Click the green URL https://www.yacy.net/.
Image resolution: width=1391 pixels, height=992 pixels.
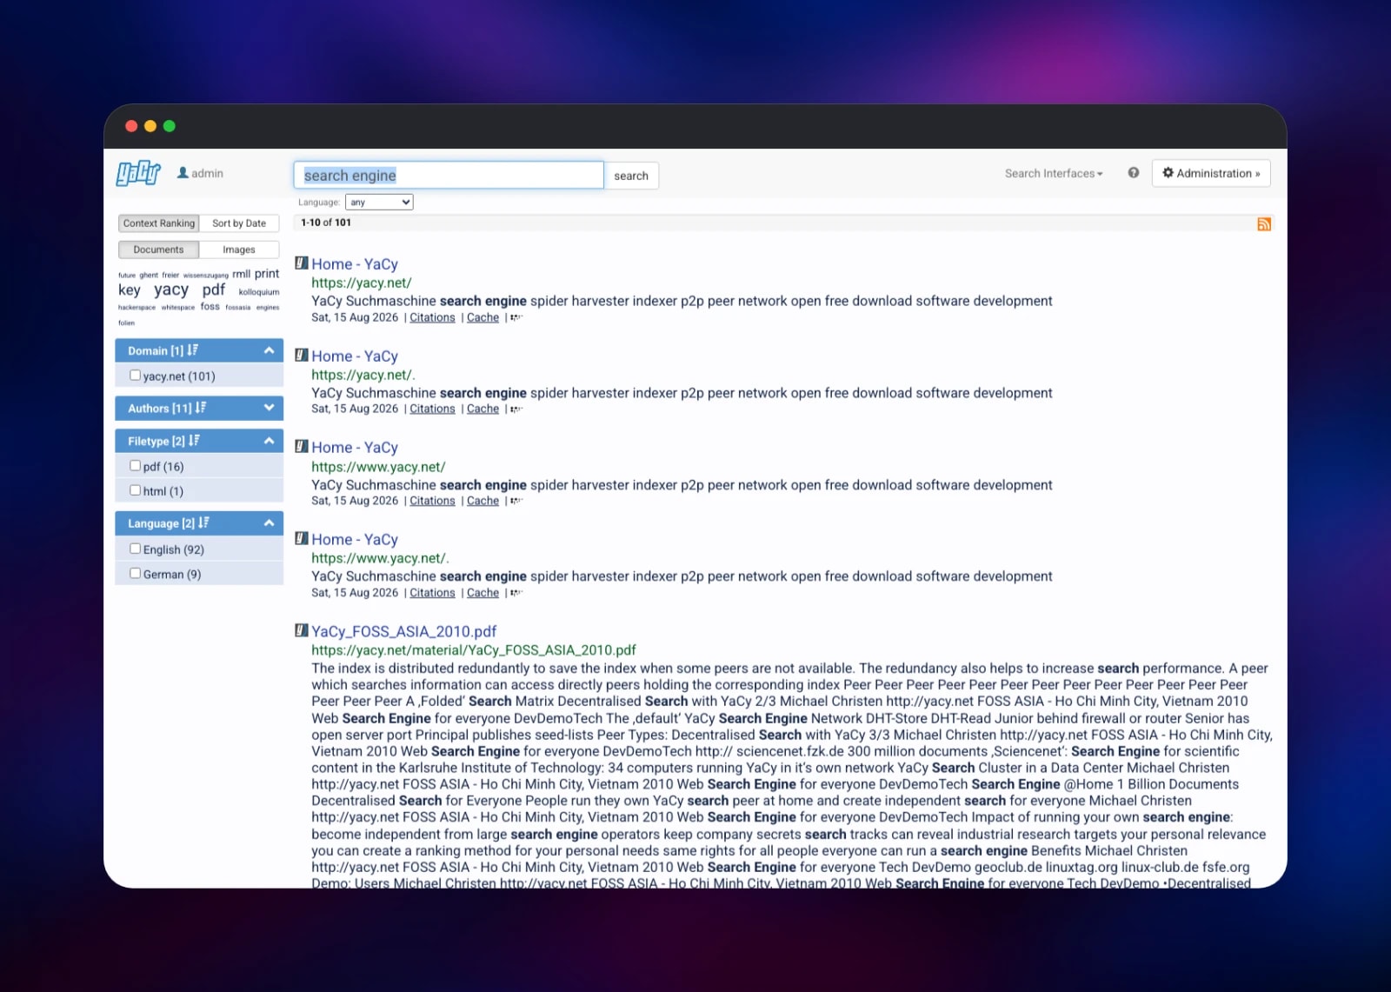[378, 467]
